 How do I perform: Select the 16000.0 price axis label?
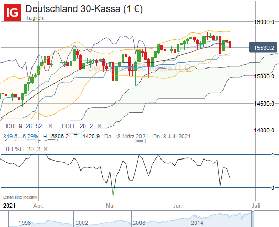pyautogui.click(x=264, y=22)
